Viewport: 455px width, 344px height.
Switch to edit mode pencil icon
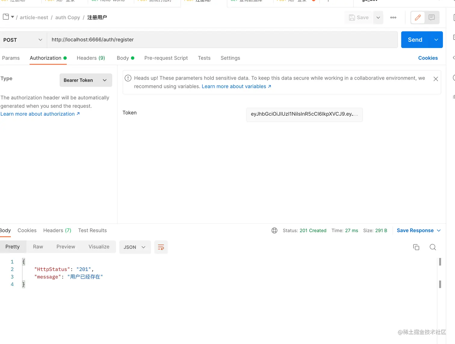(418, 17)
